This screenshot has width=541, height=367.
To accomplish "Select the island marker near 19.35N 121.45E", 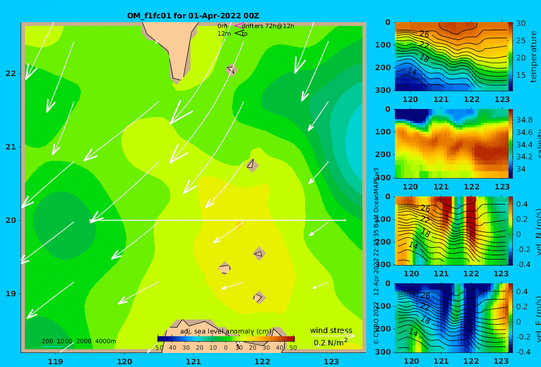I will tap(225, 268).
